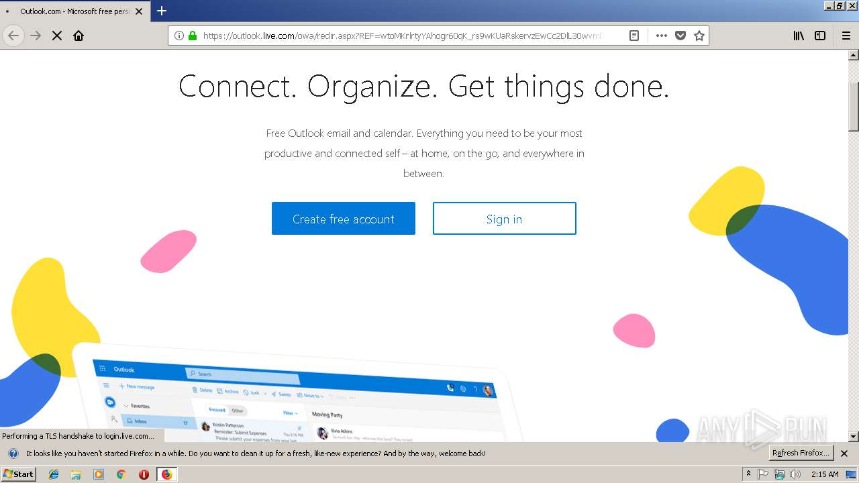
Task: Launch Chrome from the taskbar
Action: (x=121, y=474)
